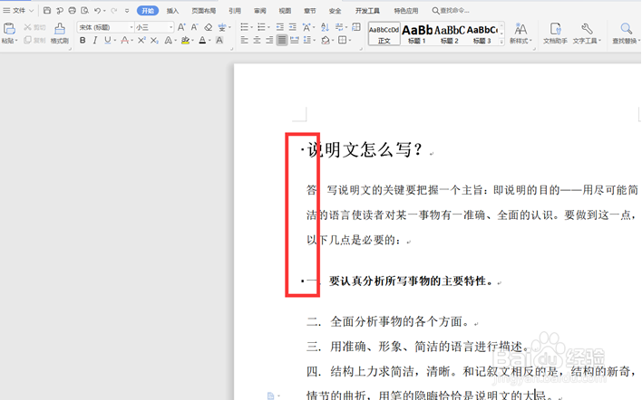
Task: Toggle justify alignment
Action: (282, 40)
